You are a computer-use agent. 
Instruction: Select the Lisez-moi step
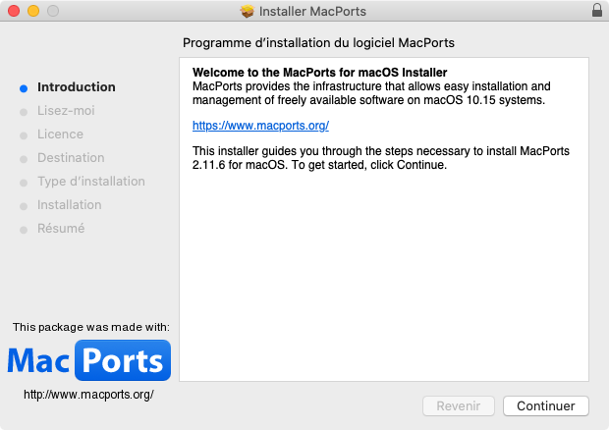click(66, 111)
